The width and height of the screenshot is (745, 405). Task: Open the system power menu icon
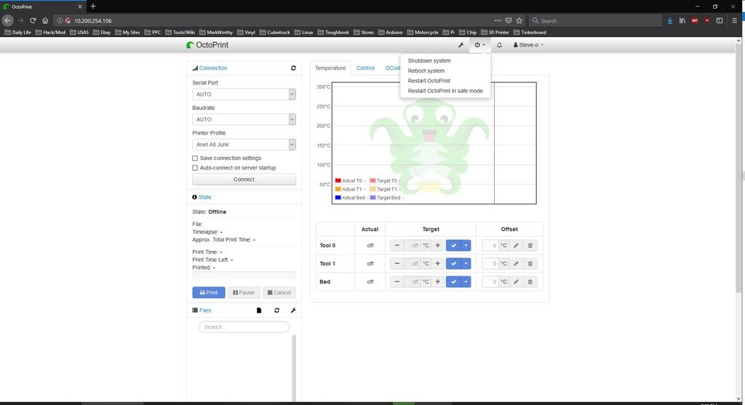coord(480,45)
